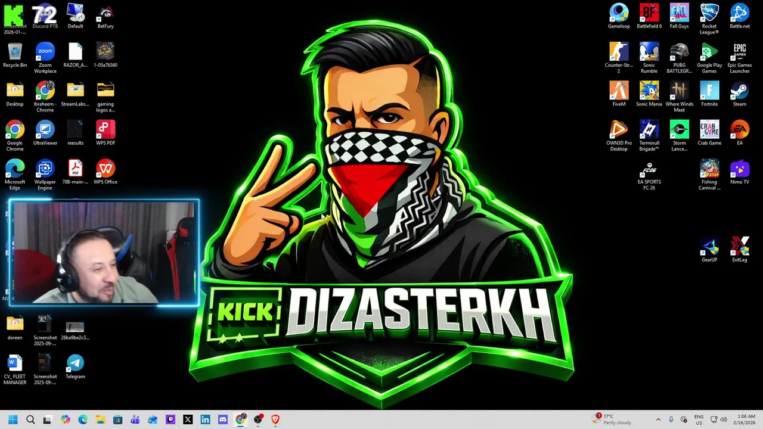The width and height of the screenshot is (763, 429).
Task: Launch EA SPORTS FC 26 shortcut
Action: [x=649, y=175]
